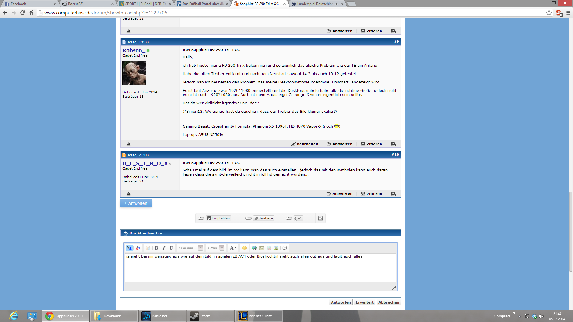Report post #9 via warning triangle
Image resolution: width=573 pixels, height=322 pixels.
coord(129,144)
